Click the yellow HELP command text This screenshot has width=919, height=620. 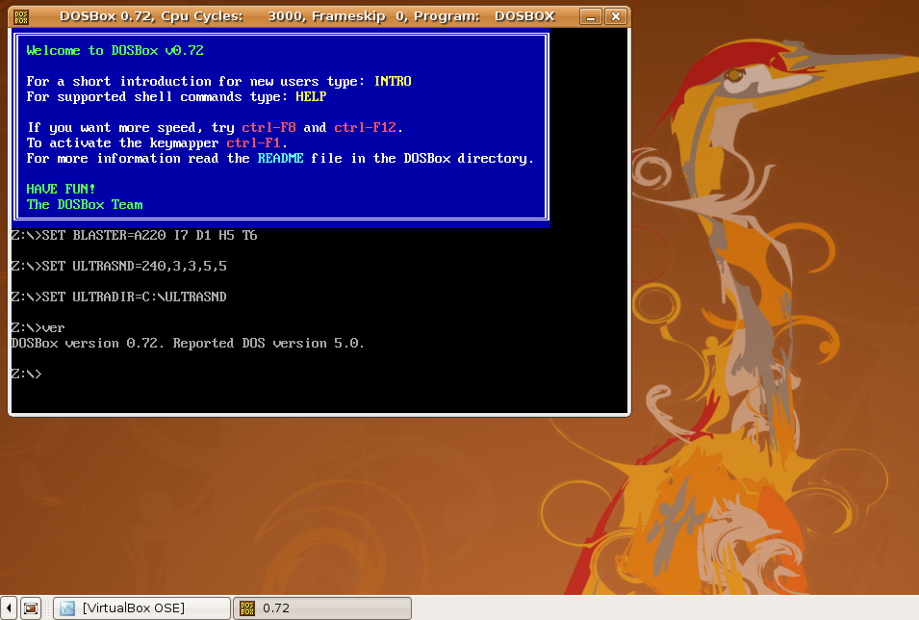coord(311,97)
